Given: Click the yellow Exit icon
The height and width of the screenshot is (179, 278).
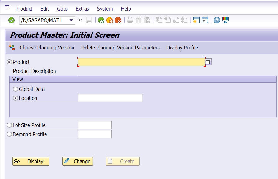Looking at the screenshot, I should (110, 20).
